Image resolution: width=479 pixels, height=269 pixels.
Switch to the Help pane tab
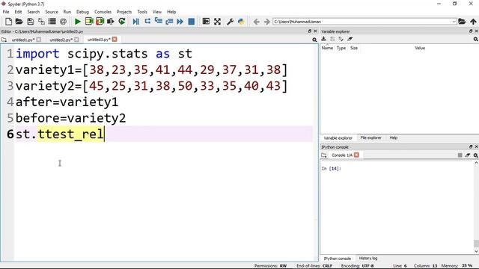click(x=393, y=137)
